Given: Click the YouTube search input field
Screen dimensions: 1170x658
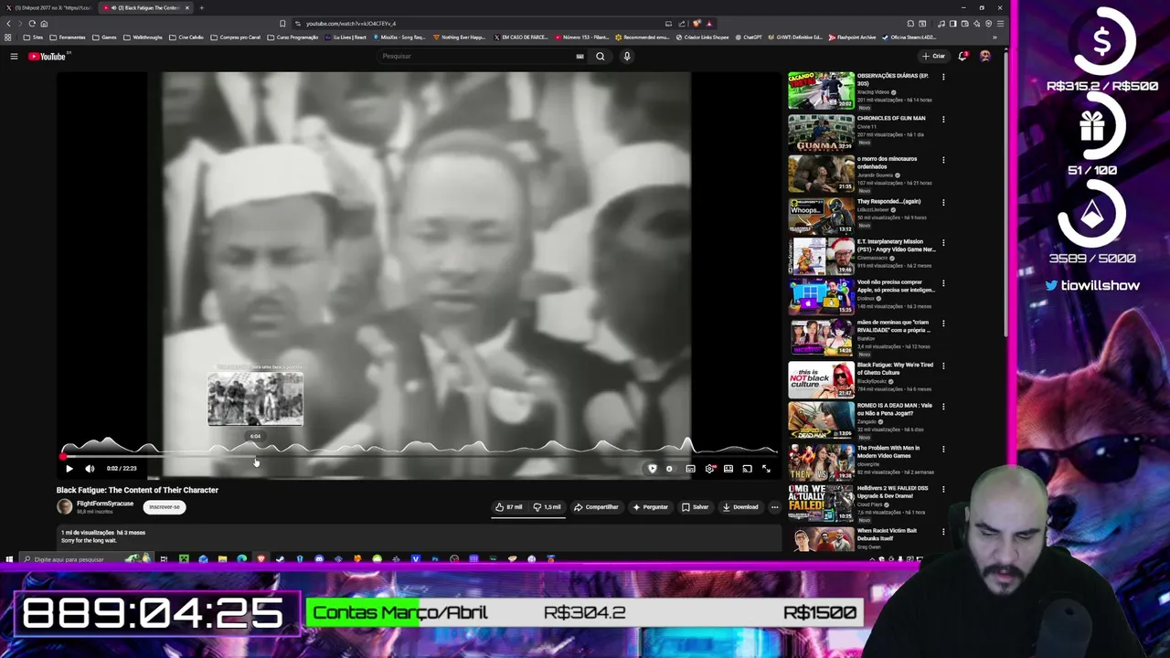Looking at the screenshot, I should coord(475,57).
